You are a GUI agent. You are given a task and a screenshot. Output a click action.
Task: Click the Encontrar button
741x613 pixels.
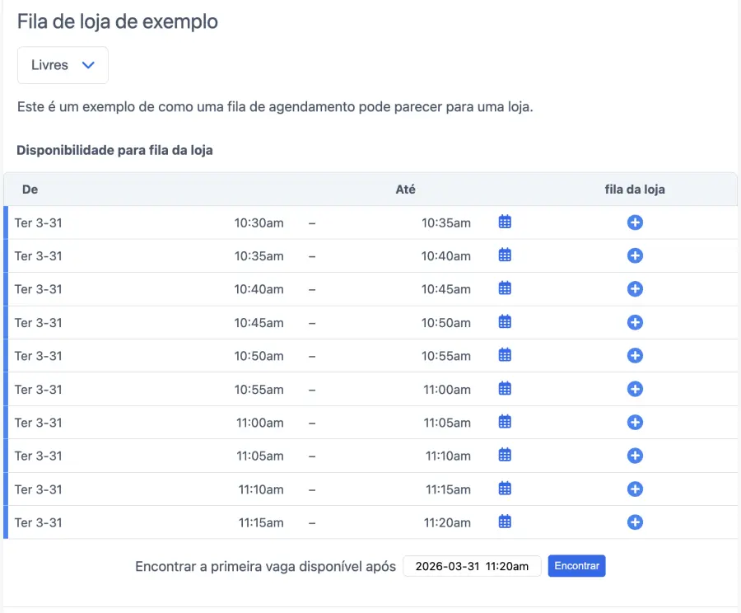(576, 566)
